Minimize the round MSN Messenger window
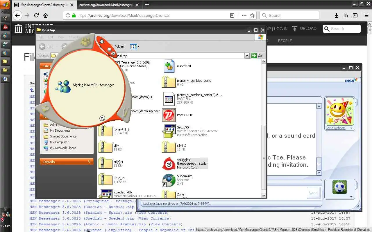 109,50
